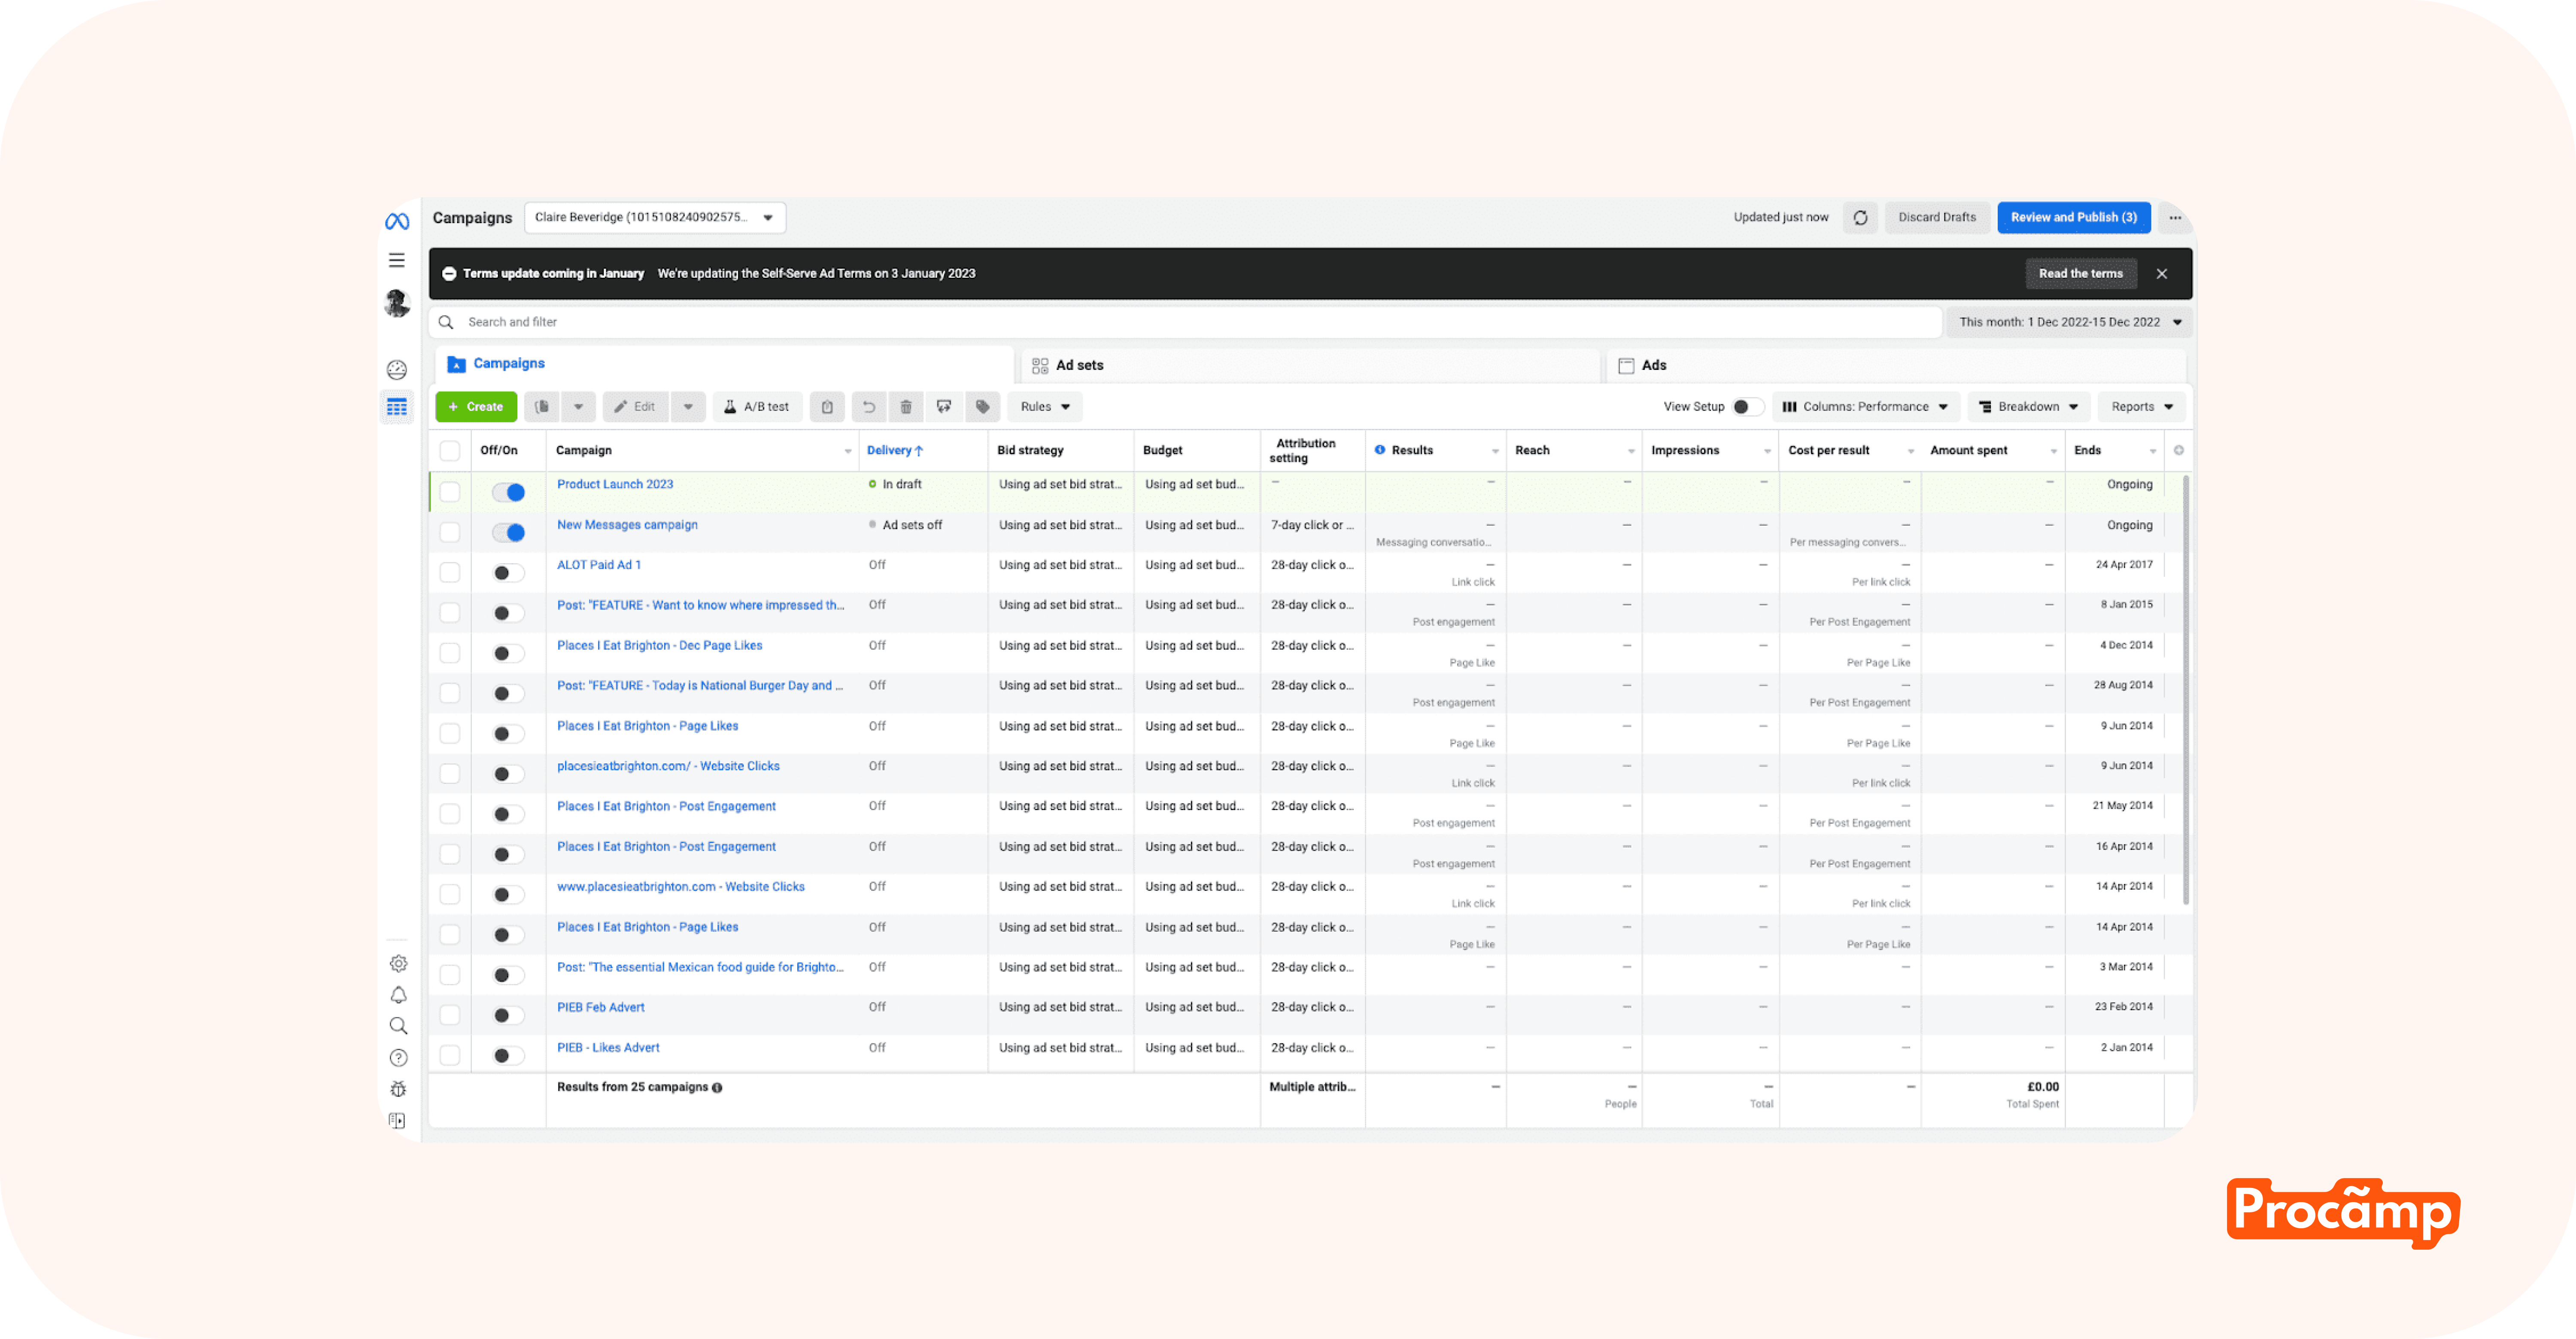Toggle off New Messages campaign
The height and width of the screenshot is (1339, 2576).
(x=508, y=533)
